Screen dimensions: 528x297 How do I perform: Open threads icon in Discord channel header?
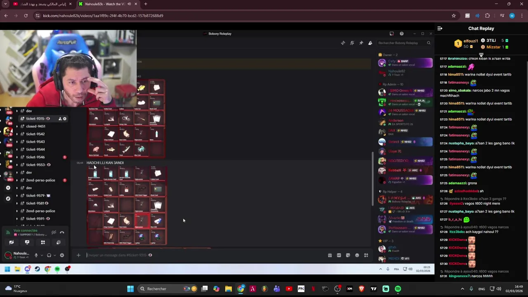pos(343,43)
